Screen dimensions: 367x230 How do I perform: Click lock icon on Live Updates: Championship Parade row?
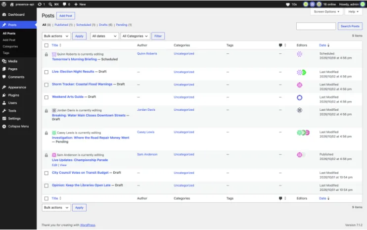(x=46, y=155)
